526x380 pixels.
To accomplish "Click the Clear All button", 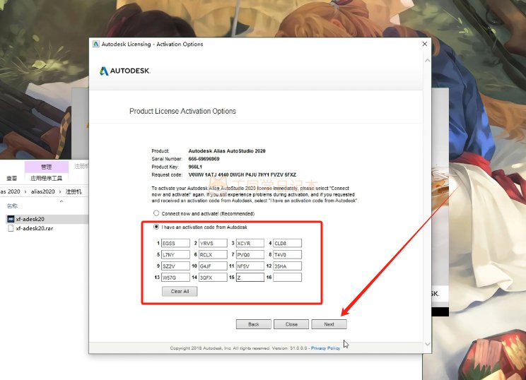I will (x=180, y=292).
